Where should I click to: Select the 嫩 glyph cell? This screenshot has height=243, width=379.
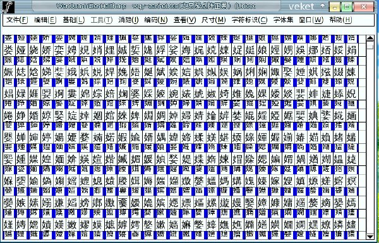(x=72, y=225)
